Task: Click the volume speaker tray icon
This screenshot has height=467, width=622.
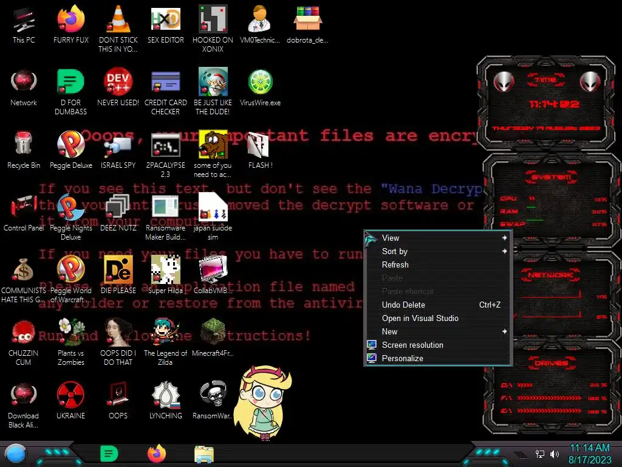Action: [554, 454]
